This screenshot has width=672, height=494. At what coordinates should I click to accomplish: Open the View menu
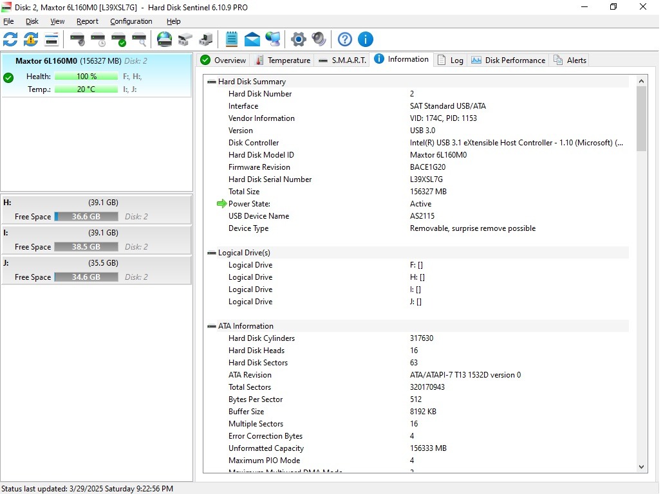point(57,21)
